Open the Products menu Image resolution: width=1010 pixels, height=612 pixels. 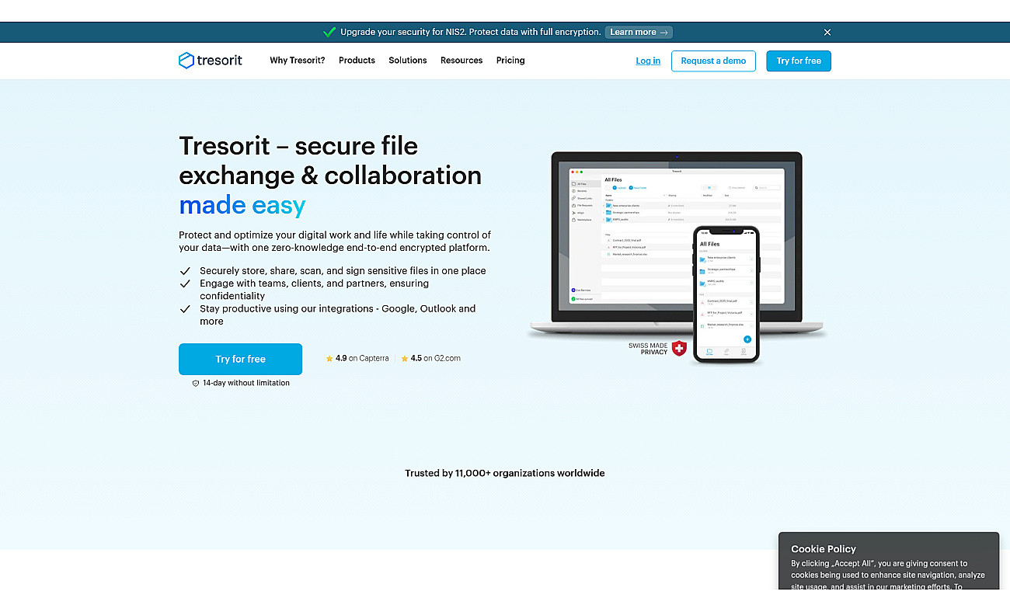(357, 61)
